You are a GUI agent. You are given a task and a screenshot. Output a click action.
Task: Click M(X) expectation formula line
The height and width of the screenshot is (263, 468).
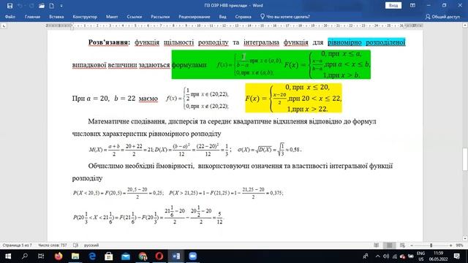(x=195, y=150)
